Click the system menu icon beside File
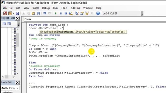166x93 pixels. [5, 8]
